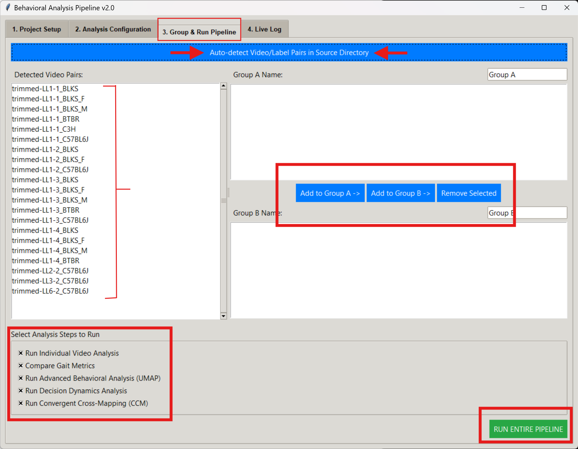This screenshot has height=449, width=578.
Task: Uncheck Run Convergent Cross-Mapping (CCM)
Action: 21,403
